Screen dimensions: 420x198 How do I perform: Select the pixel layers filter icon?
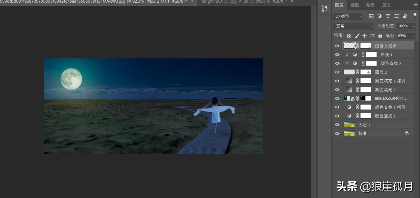371,16
